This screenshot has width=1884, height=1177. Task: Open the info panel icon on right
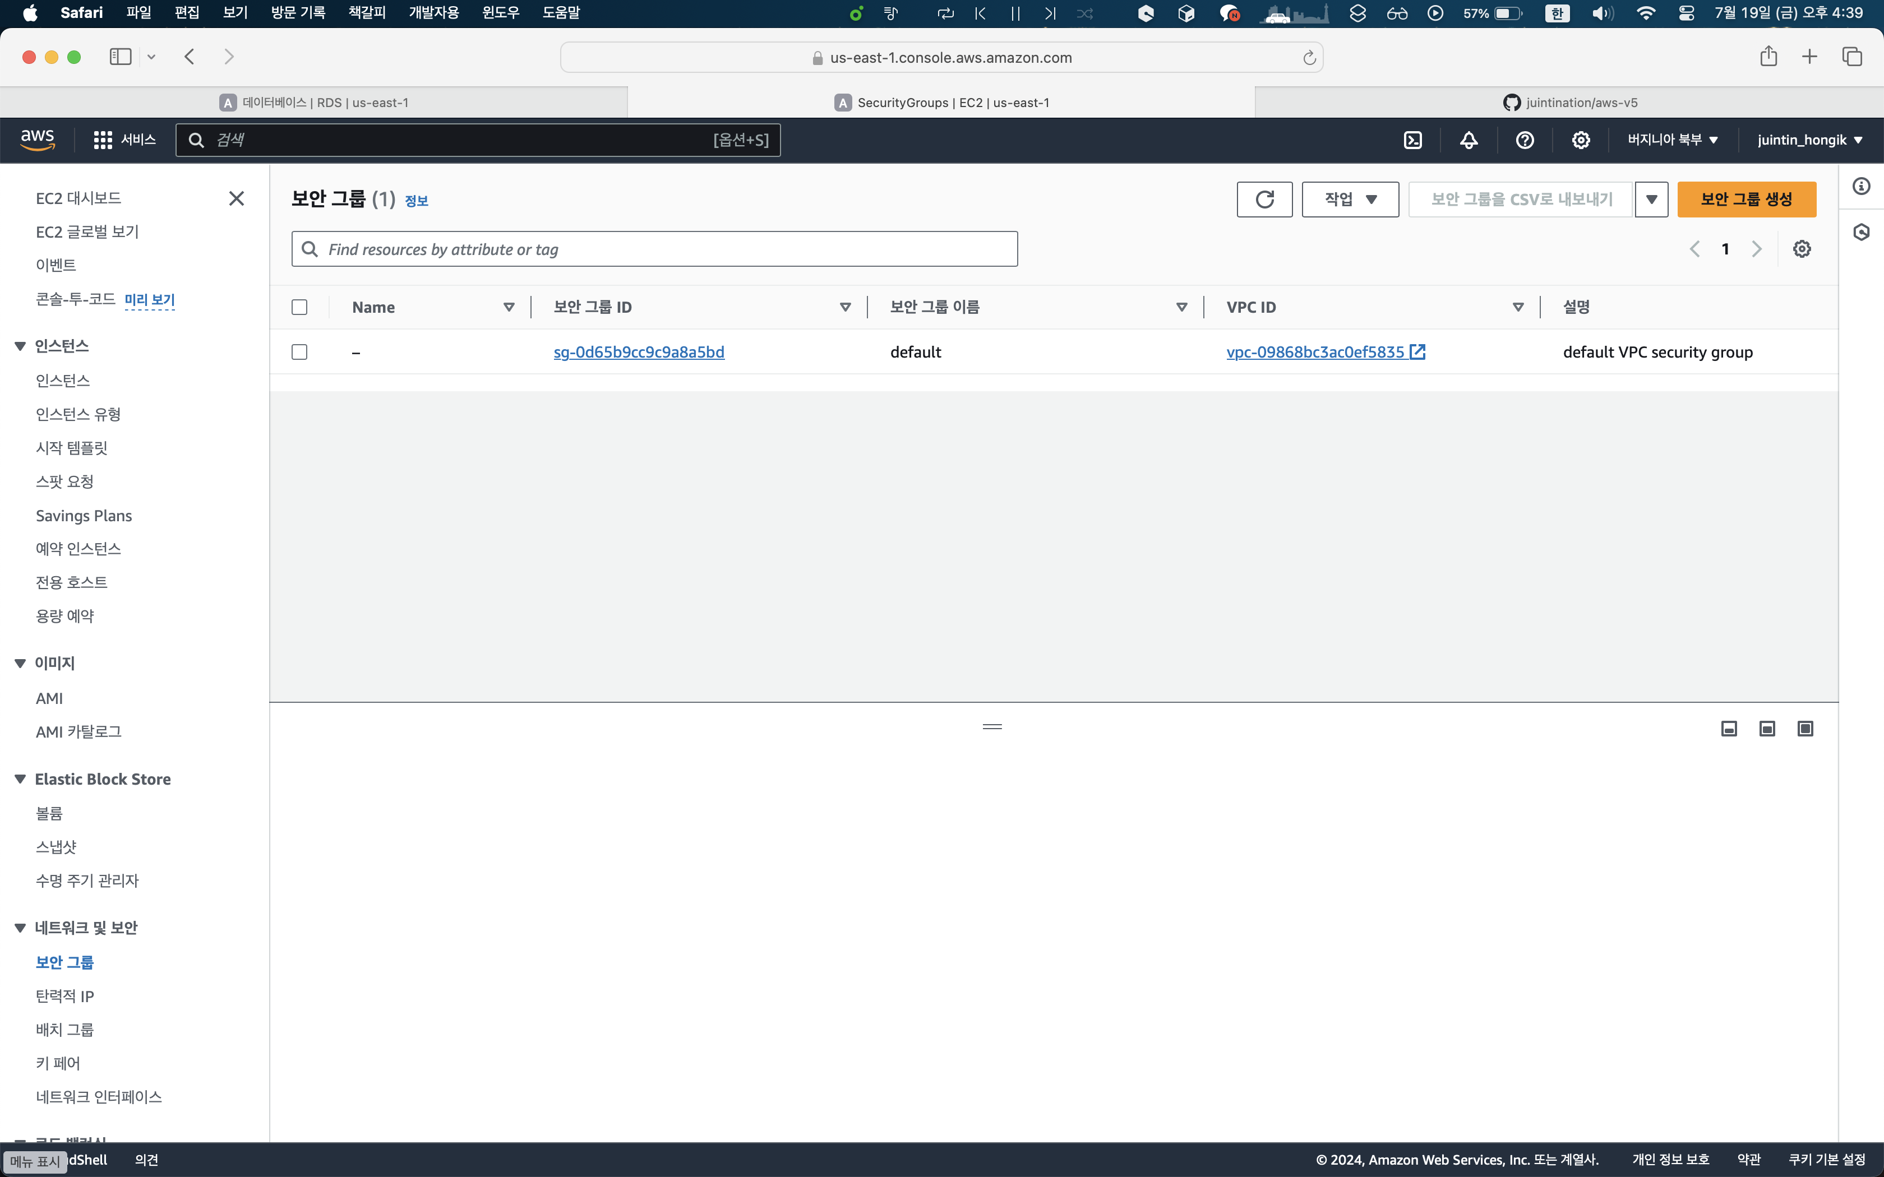(x=1862, y=186)
